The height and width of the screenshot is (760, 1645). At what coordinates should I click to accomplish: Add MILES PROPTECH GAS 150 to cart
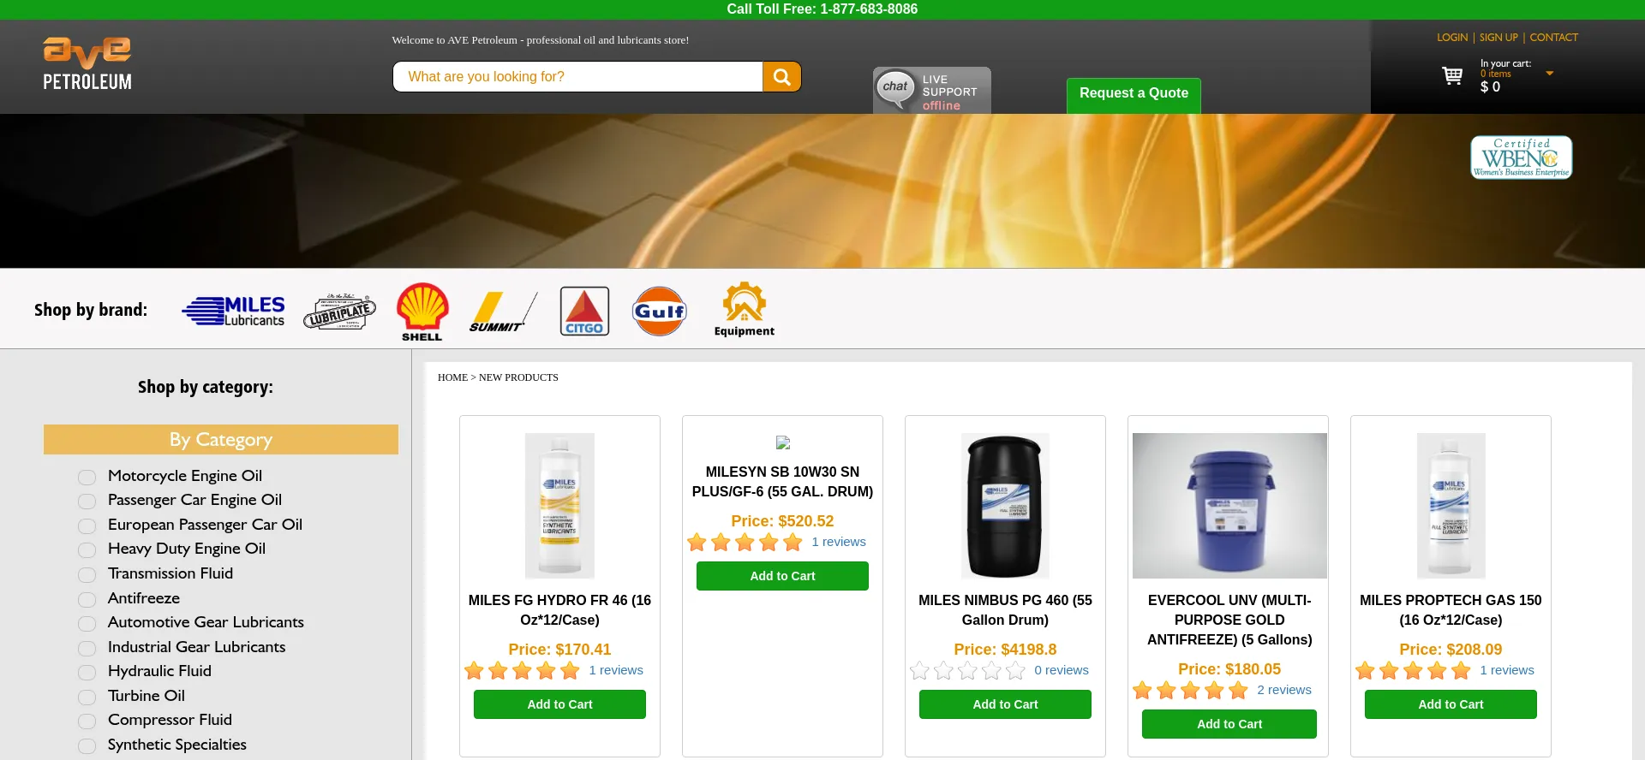tap(1451, 704)
